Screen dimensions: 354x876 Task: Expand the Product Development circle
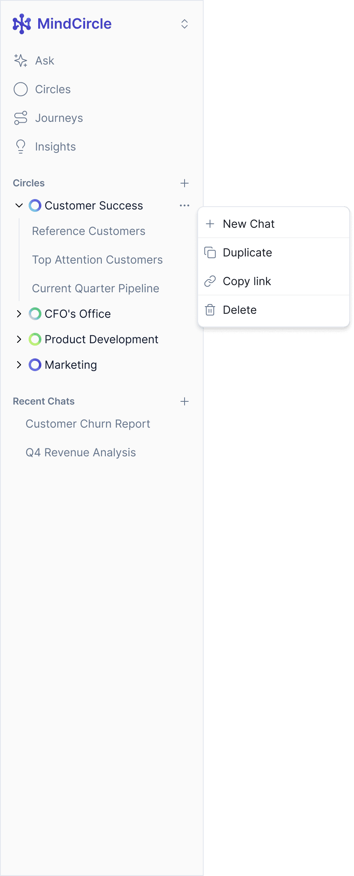click(19, 339)
